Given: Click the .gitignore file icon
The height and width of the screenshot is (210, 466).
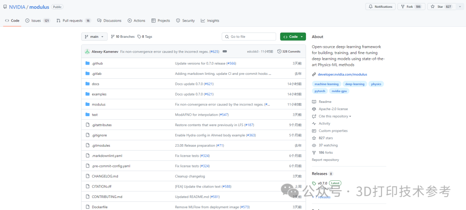Looking at the screenshot, I should tap(87, 135).
